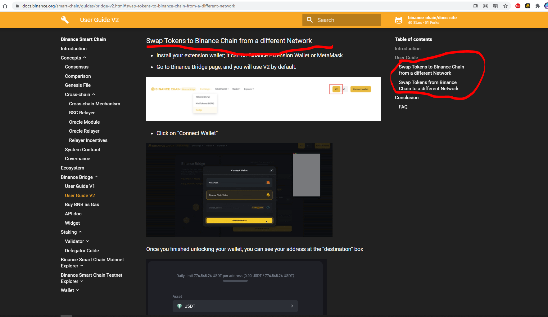
Task: Open the Genesis File page
Action: click(78, 85)
